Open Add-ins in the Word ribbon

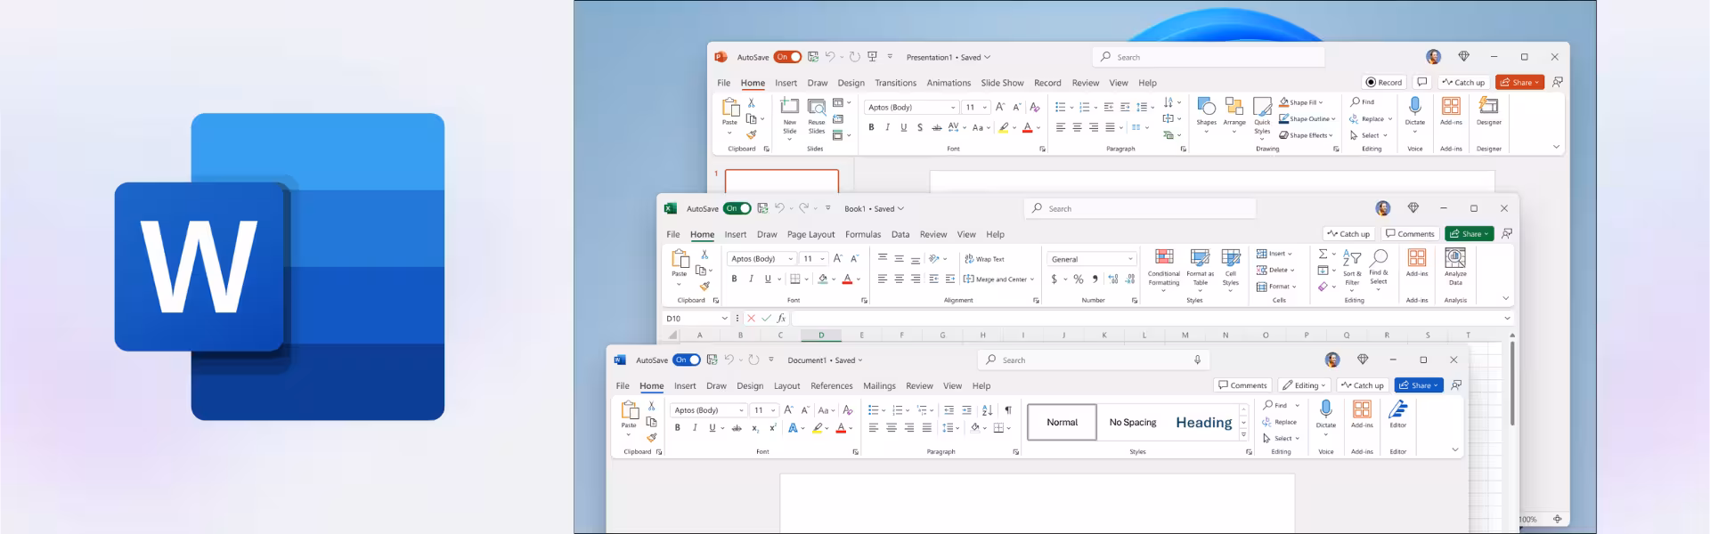click(x=1362, y=415)
